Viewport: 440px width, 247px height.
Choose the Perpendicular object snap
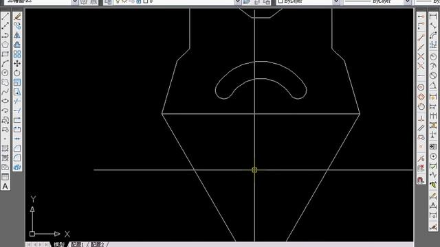421,119
